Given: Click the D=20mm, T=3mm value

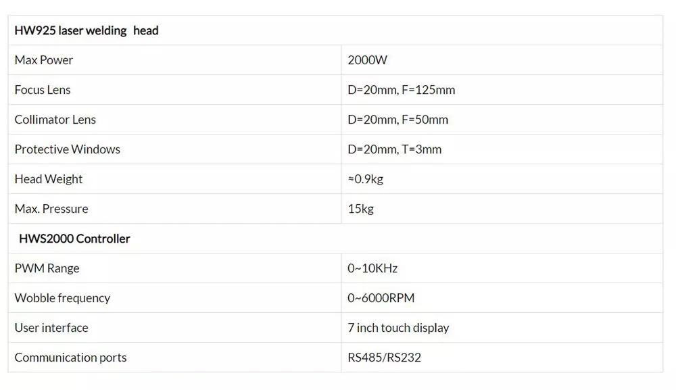Looking at the screenshot, I should tap(395, 149).
